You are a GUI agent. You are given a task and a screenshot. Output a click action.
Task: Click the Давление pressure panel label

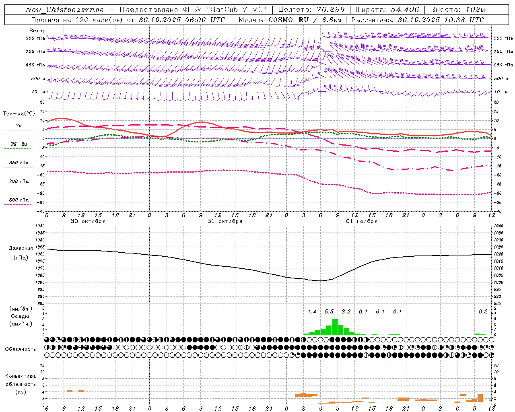[x=22, y=249]
